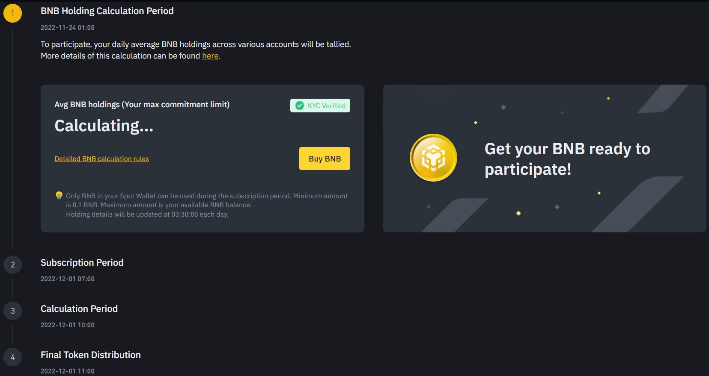Click the 'Get your BNB ready' banner text
Screen dimensions: 709x376
coord(567,159)
